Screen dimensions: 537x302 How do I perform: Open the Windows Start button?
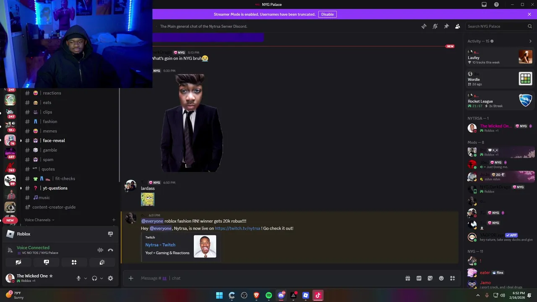click(219, 295)
